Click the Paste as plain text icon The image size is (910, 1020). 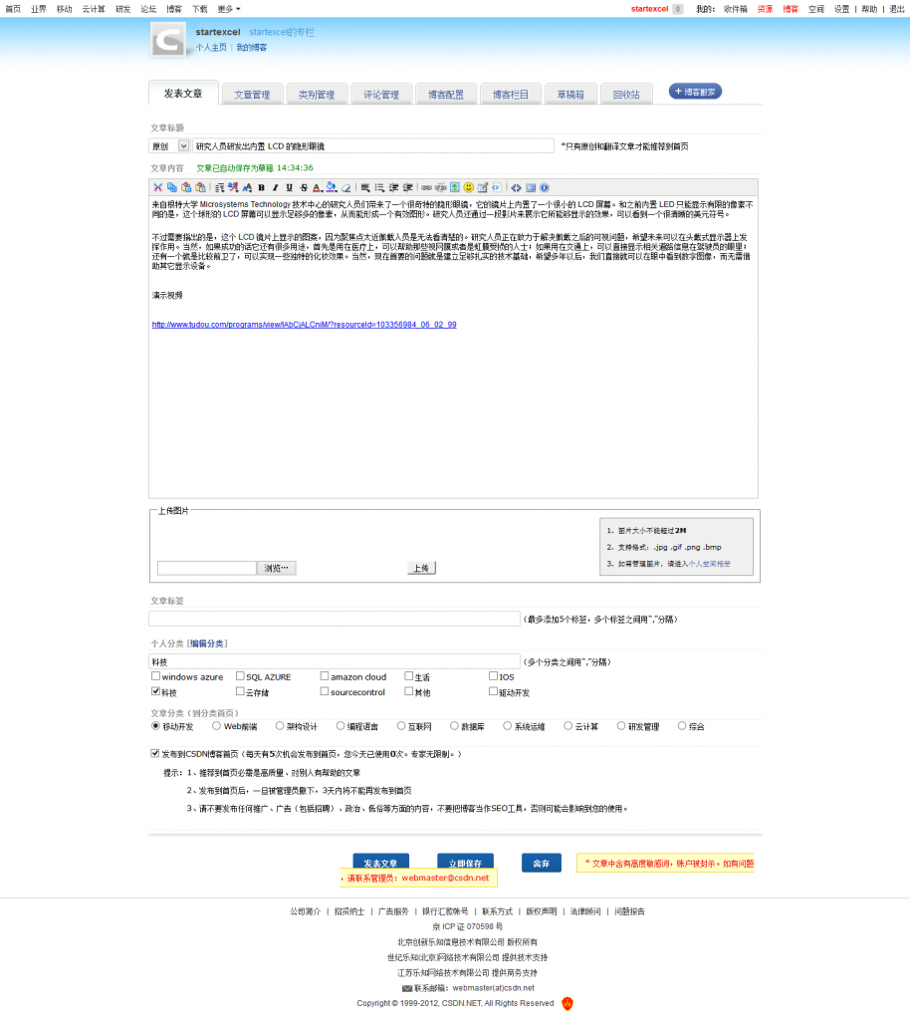[x=200, y=187]
